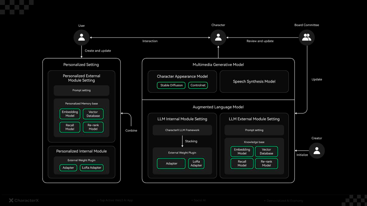Click the Creator person icon
This screenshot has width=367, height=206.
point(317,151)
